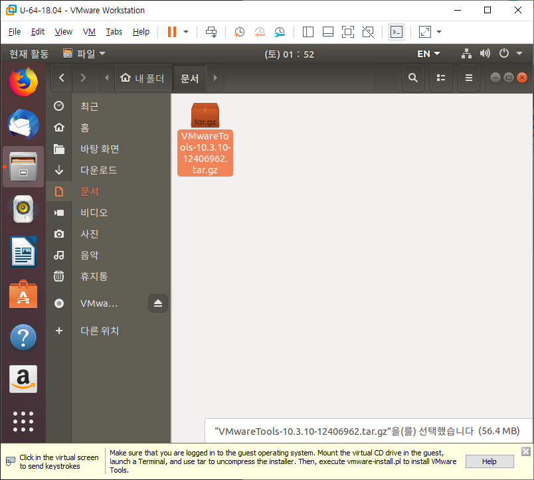The image size is (534, 480).
Task: Open the 현재 활동 activities overview
Action: pyautogui.click(x=29, y=54)
